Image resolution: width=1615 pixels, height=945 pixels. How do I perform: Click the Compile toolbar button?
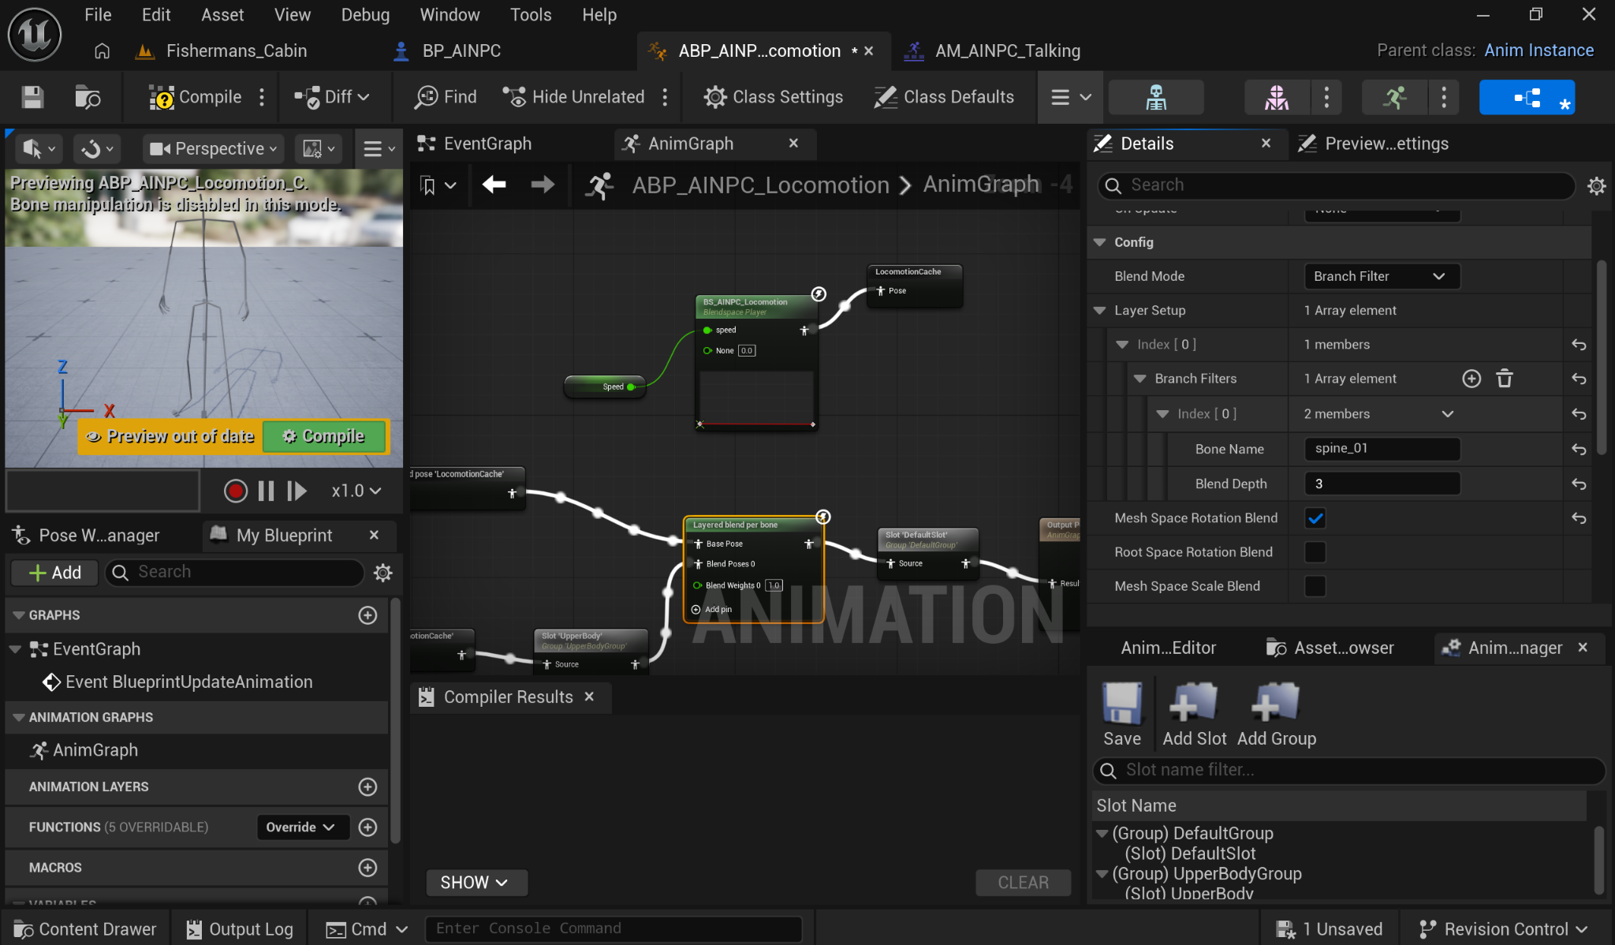point(196,97)
